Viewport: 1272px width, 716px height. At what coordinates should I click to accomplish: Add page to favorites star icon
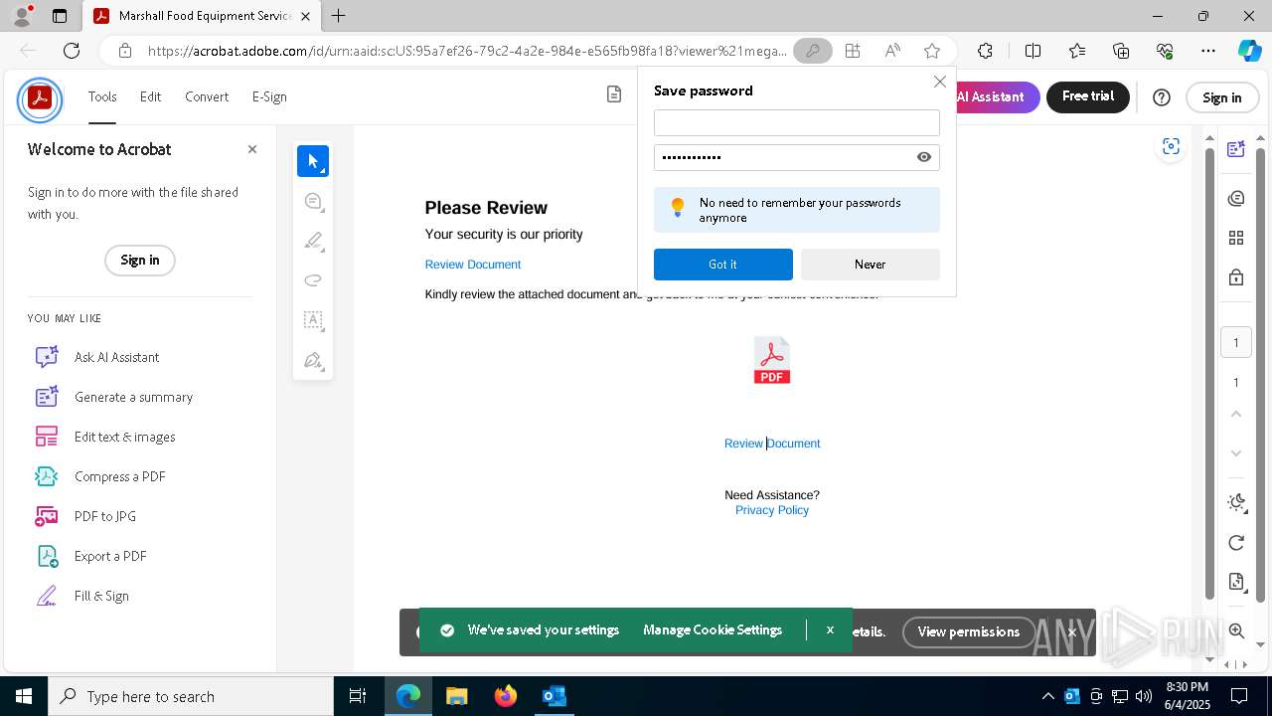(x=931, y=51)
